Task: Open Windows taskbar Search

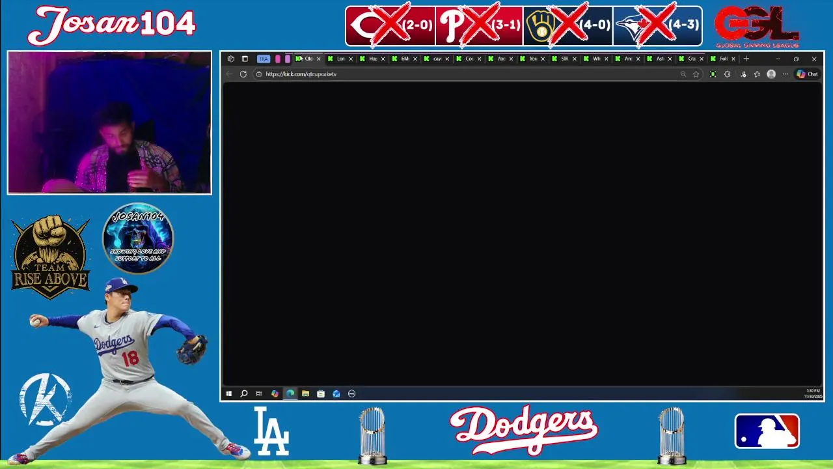Action: (244, 393)
